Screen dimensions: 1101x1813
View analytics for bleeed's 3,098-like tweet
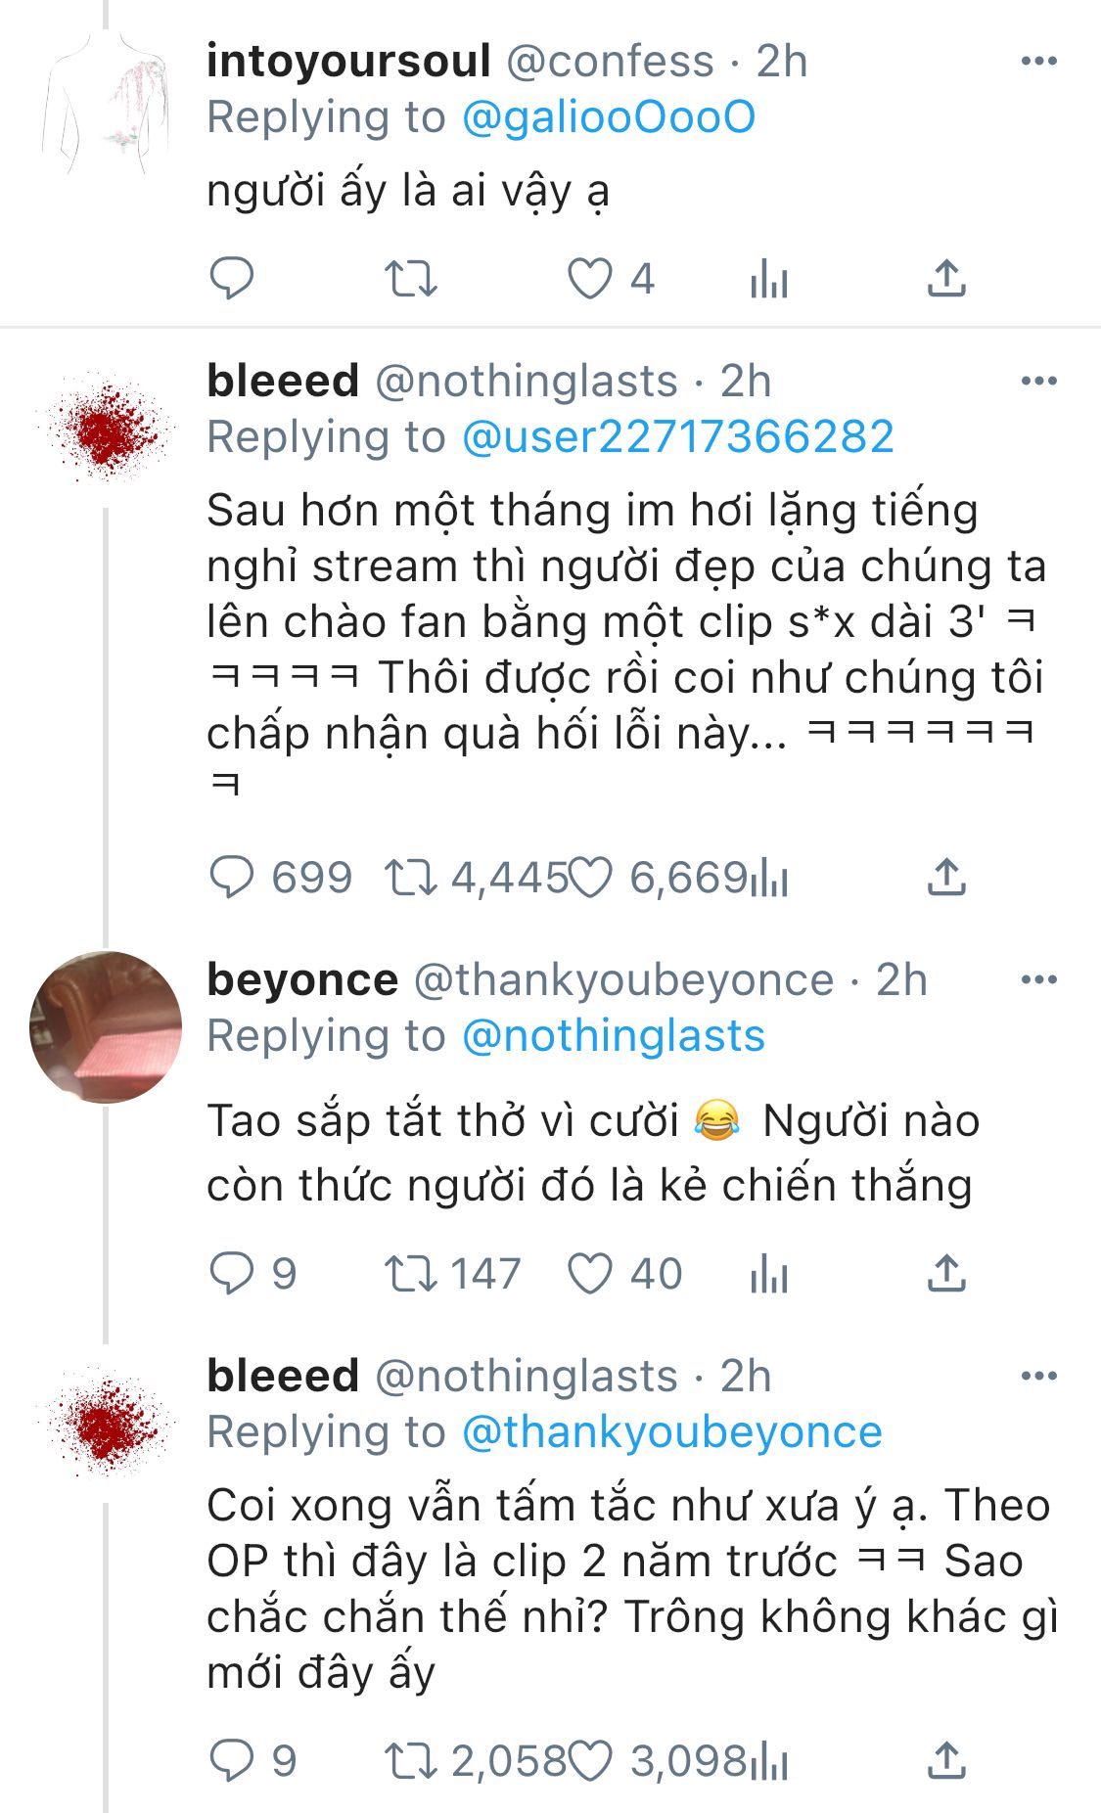tap(769, 1762)
